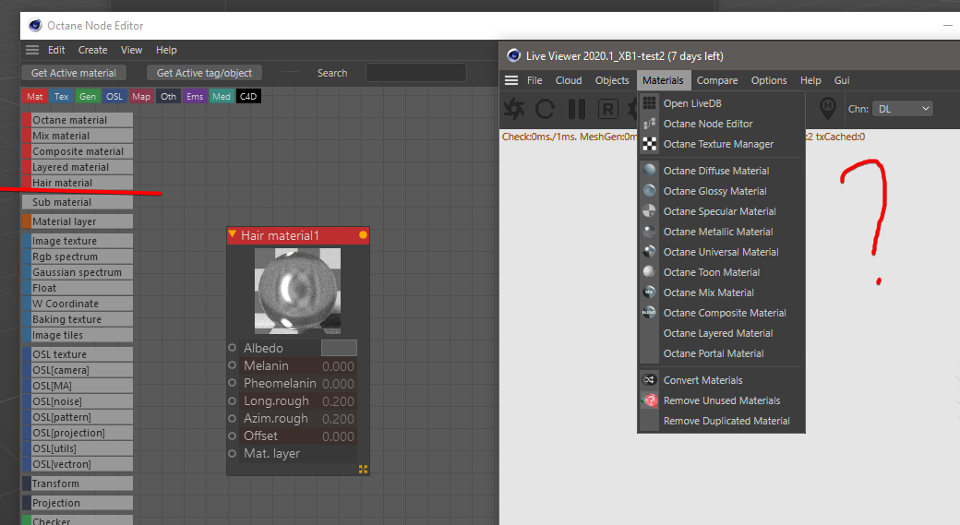Toggle the Med node filter
The width and height of the screenshot is (960, 525).
(221, 96)
